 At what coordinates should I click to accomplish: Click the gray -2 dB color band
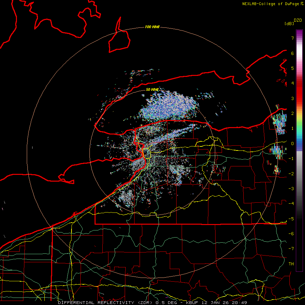point(299,174)
